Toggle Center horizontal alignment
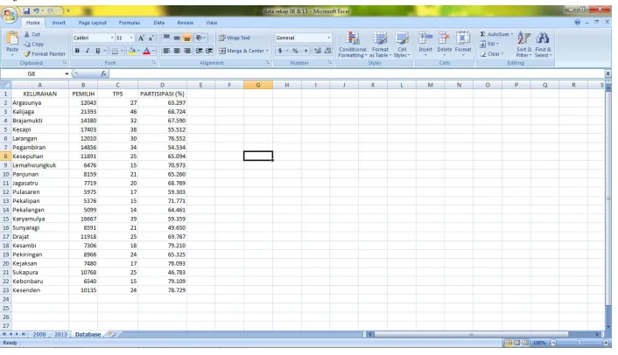The width and height of the screenshot is (618, 355). [177, 51]
